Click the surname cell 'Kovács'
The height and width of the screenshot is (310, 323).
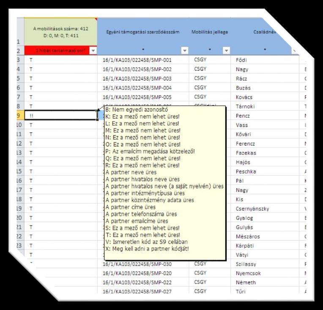pyautogui.click(x=265, y=97)
